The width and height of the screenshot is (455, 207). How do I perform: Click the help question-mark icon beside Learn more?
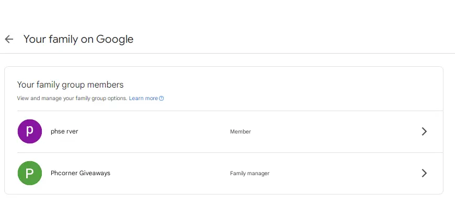pyautogui.click(x=162, y=99)
